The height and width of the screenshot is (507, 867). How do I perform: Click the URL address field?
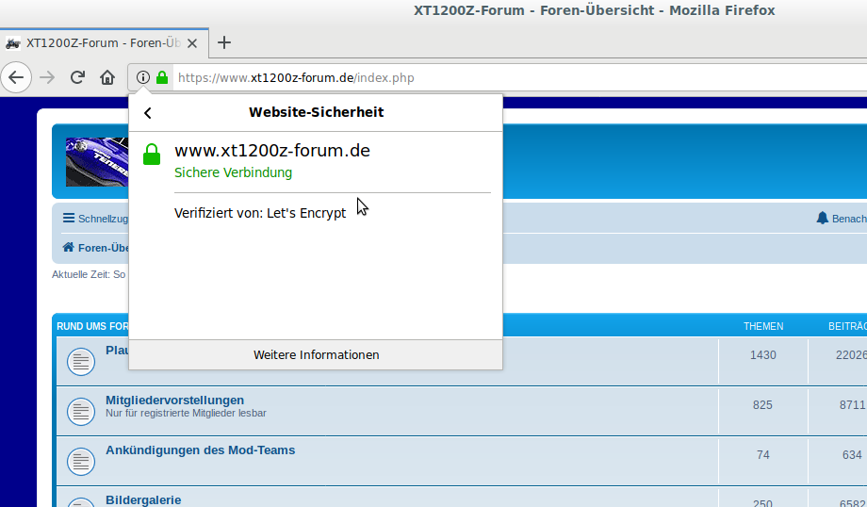(x=471, y=77)
